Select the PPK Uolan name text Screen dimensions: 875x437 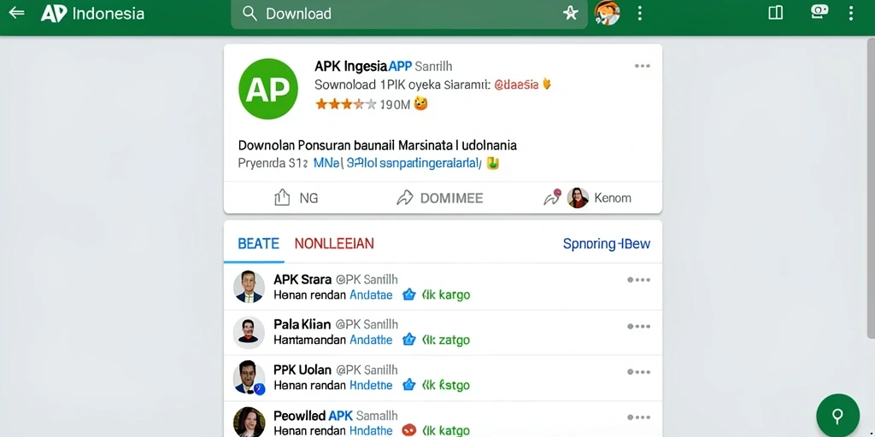pos(302,370)
